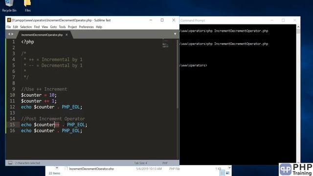
Task: Click '22 items' in explorer status bar
Action: click(54, 173)
